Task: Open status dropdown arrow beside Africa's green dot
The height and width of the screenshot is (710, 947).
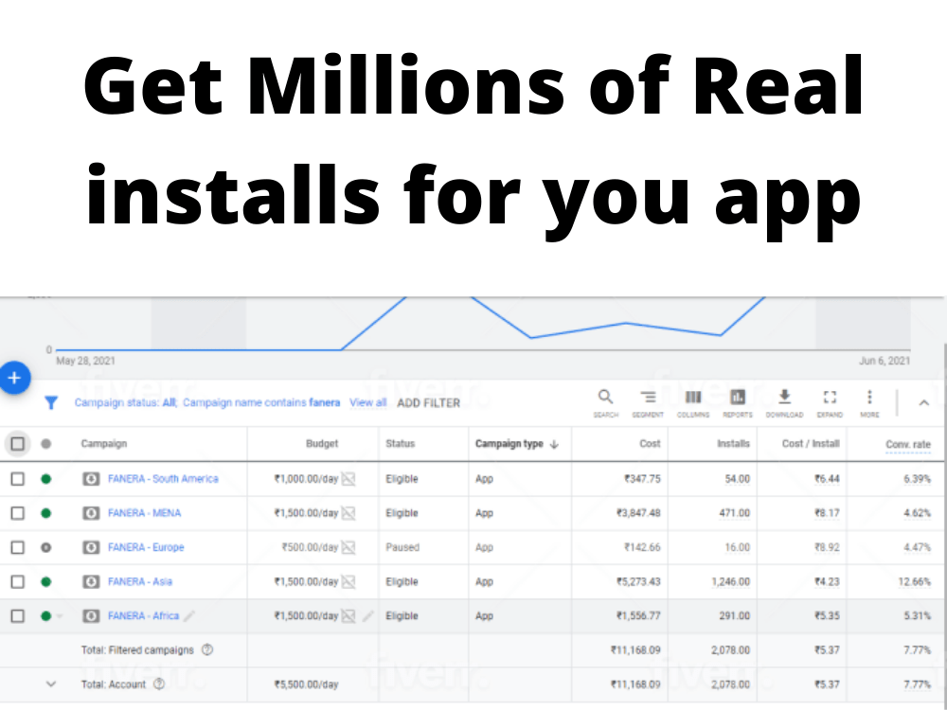Action: pos(59,616)
